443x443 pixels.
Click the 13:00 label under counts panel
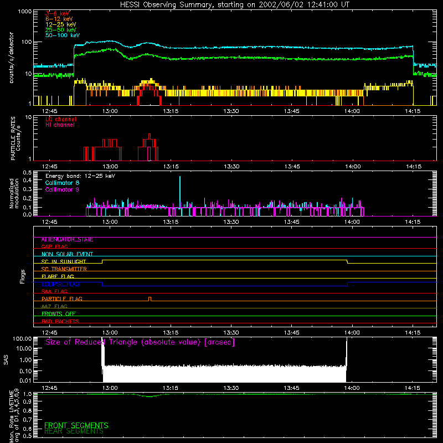point(110,111)
